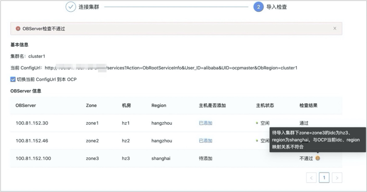Dismiss the OBServer检查不通过 alert
The image size is (367, 192).
click(x=335, y=28)
